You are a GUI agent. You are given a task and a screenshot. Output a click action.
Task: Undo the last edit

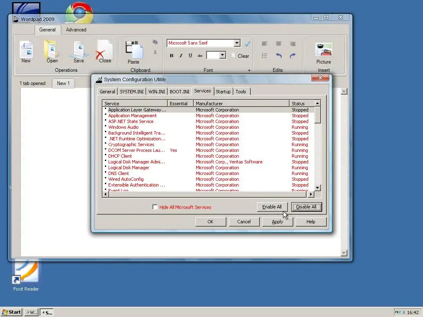(x=279, y=56)
